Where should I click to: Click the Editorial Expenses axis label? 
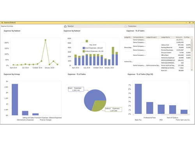[x=55, y=118]
